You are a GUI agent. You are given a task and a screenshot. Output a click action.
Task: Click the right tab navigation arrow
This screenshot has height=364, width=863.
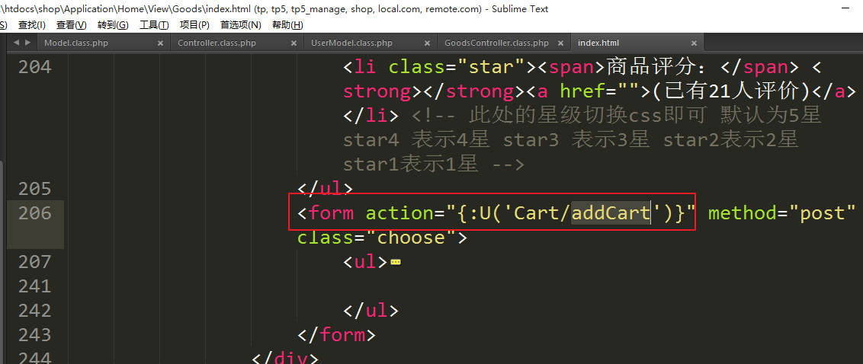[x=27, y=43]
